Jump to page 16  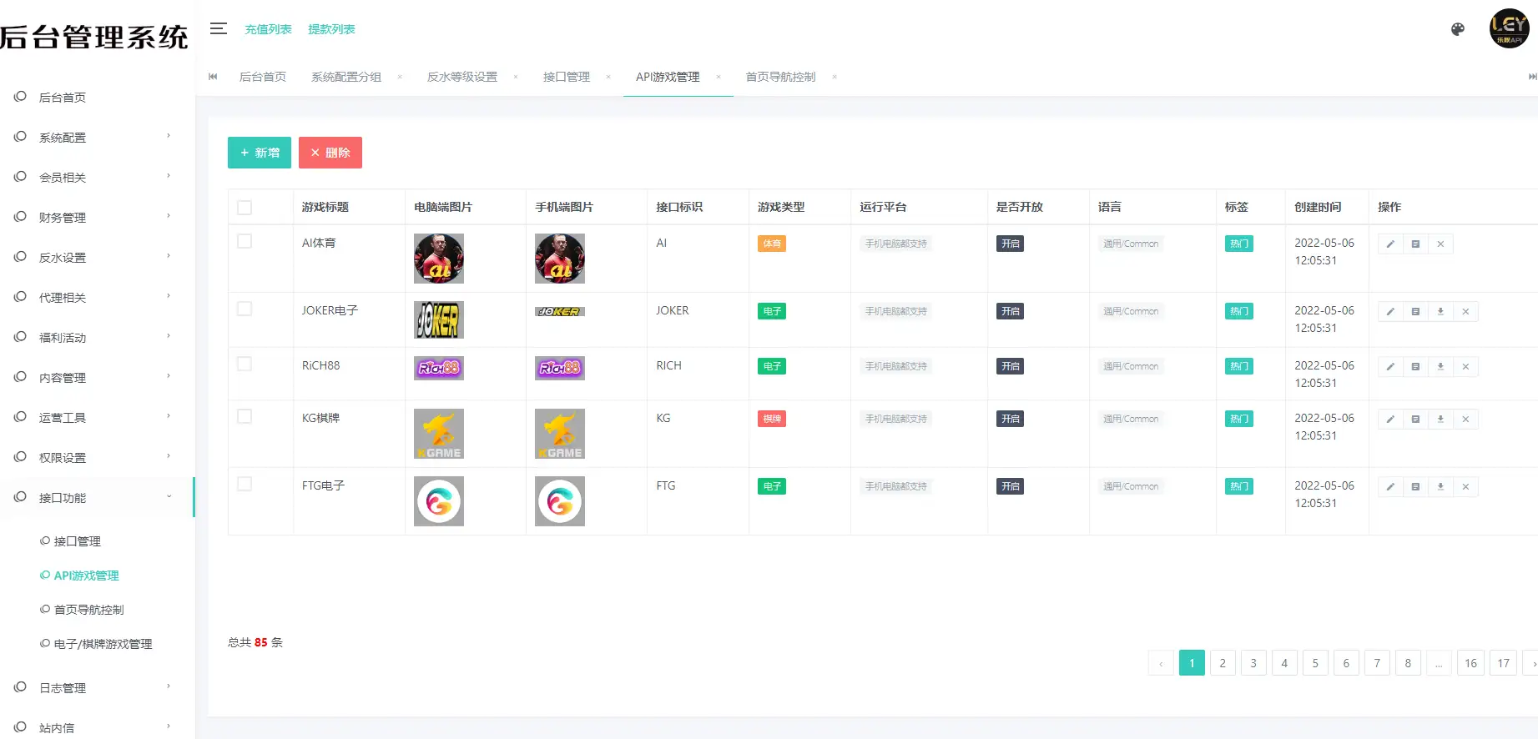(1470, 663)
